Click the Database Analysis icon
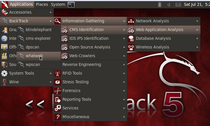The image size is (210, 126). tap(131, 38)
